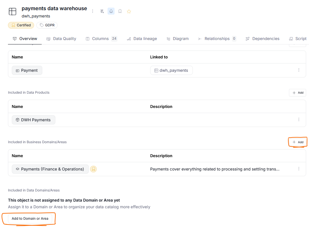
Task: Go to the Data lineage tab
Action: 142,39
